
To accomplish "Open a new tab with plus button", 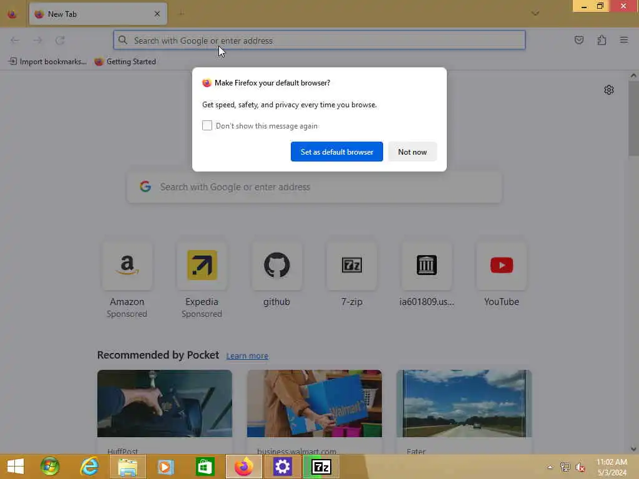I will [182, 14].
